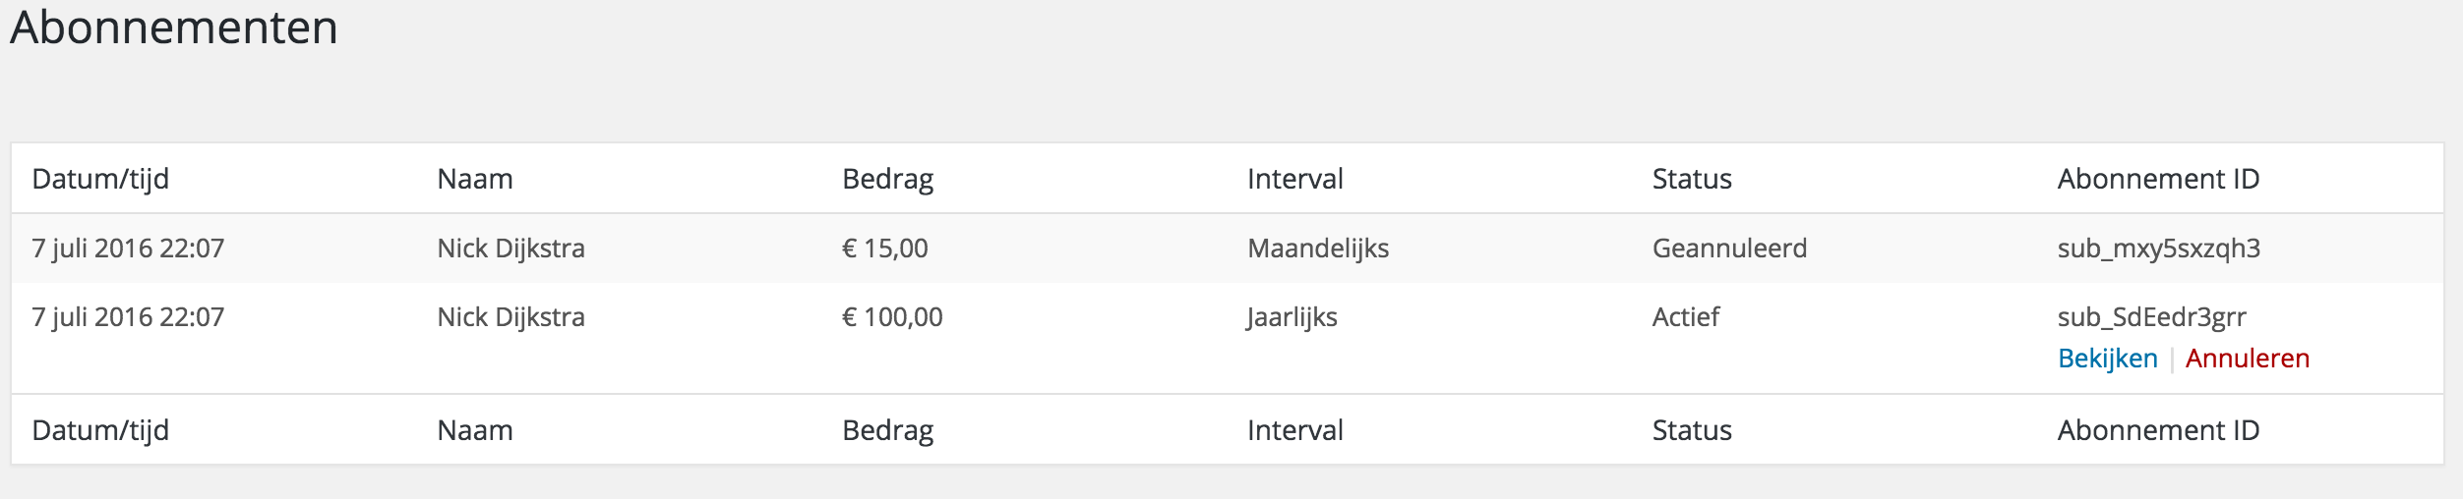The image size is (2463, 499).
Task: Click the Bedrag column header
Action: (887, 179)
